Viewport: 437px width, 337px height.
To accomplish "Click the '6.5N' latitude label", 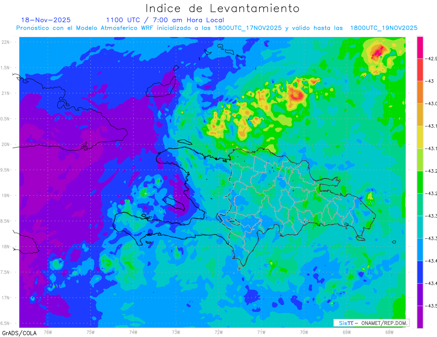I will click(x=5, y=323).
